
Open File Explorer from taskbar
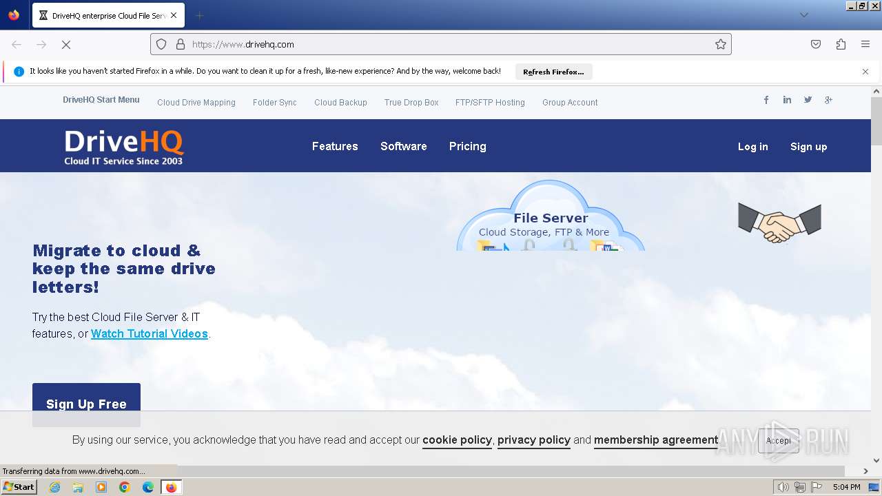[78, 487]
